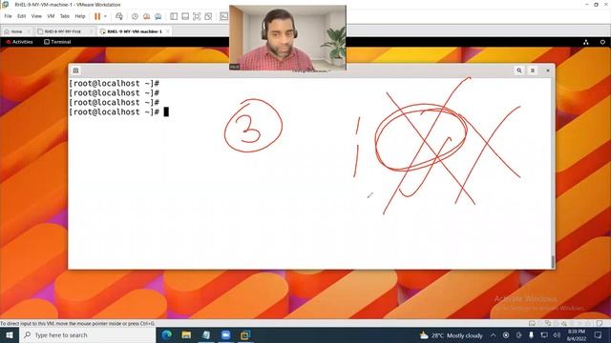Open the Windows notification center
This screenshot has height=343, width=611.
coord(599,335)
